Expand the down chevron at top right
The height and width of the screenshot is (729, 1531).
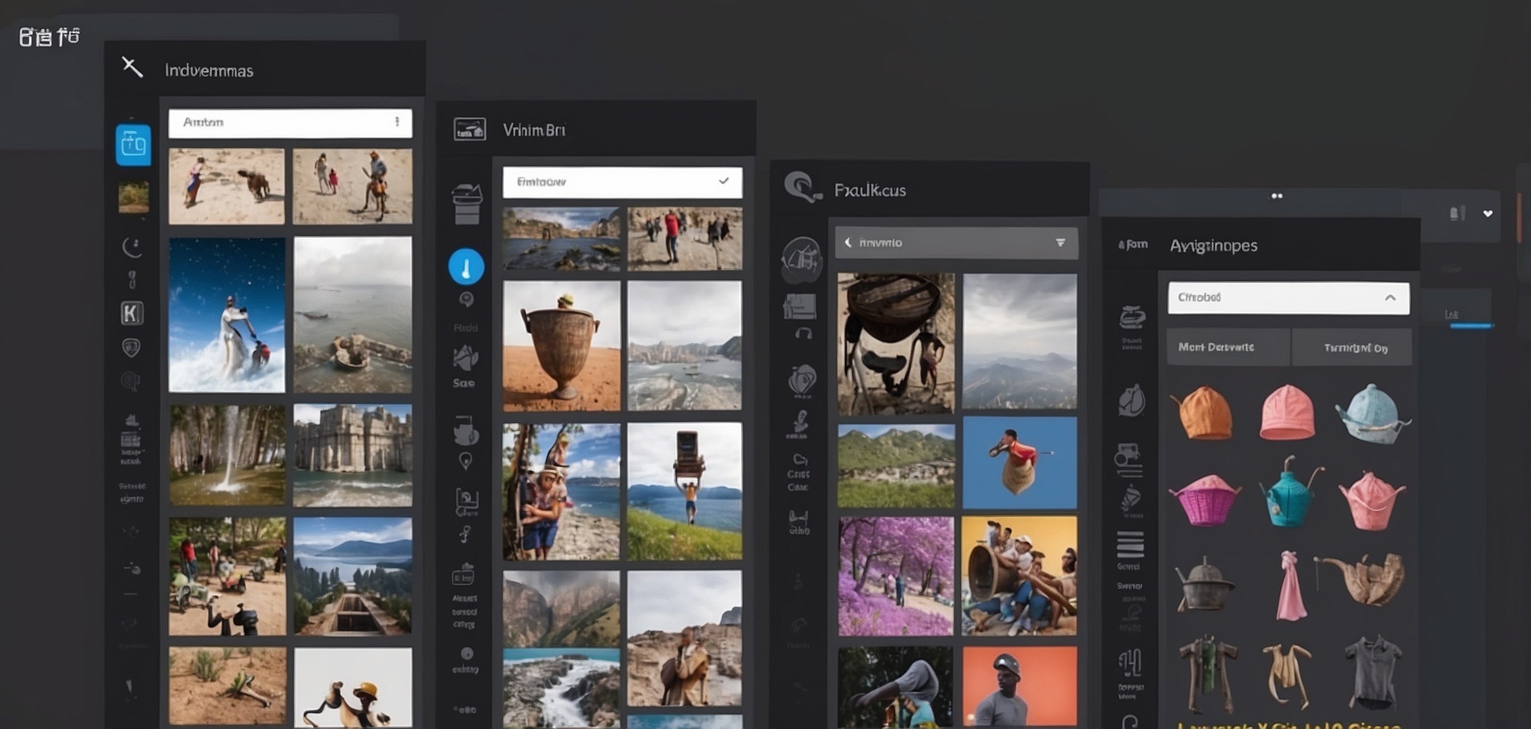click(x=1488, y=213)
